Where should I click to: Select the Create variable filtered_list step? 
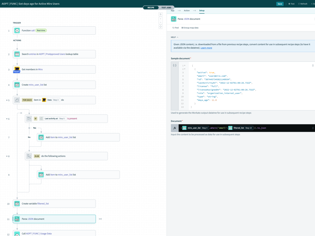click(x=54, y=204)
